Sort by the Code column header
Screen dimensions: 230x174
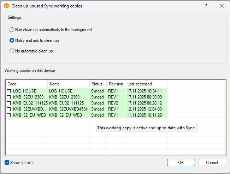pyautogui.click(x=26, y=84)
